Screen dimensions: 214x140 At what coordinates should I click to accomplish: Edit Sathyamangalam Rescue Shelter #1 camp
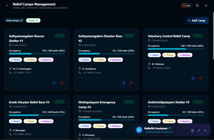(x=54, y=83)
